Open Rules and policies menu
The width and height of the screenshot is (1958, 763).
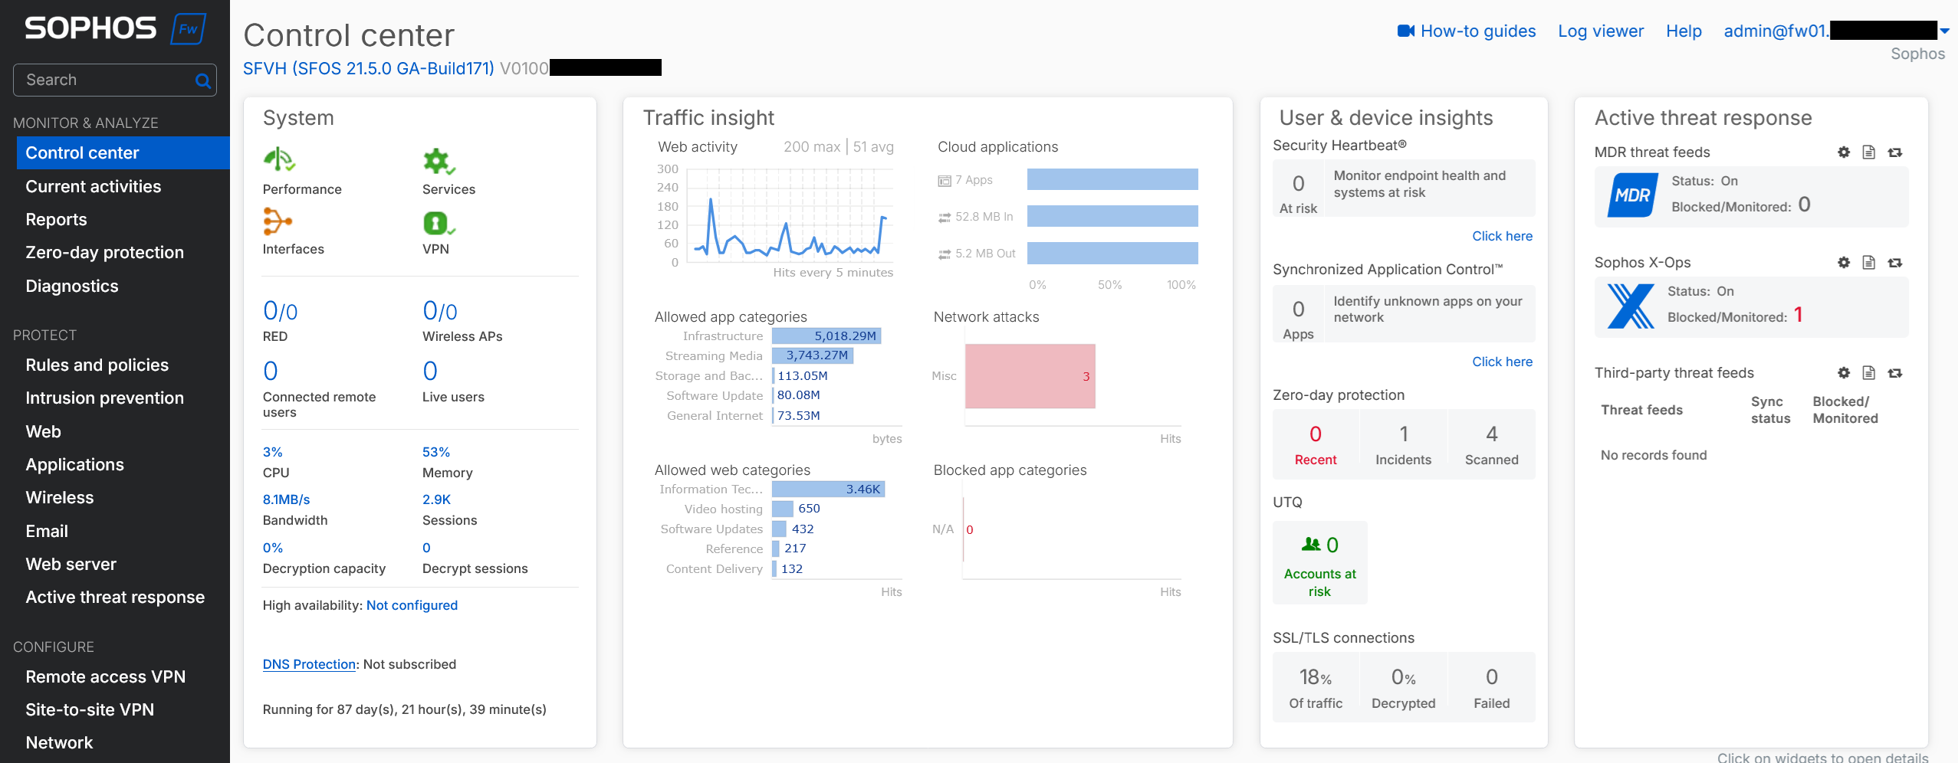pyautogui.click(x=97, y=365)
